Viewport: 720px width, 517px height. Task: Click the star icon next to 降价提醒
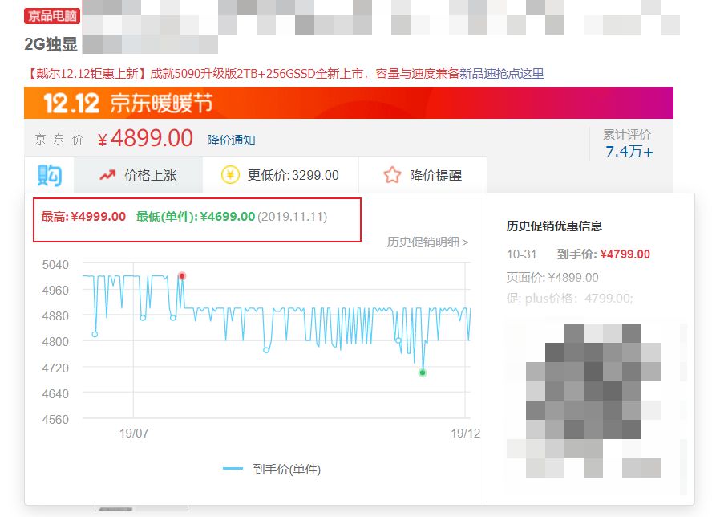click(390, 174)
